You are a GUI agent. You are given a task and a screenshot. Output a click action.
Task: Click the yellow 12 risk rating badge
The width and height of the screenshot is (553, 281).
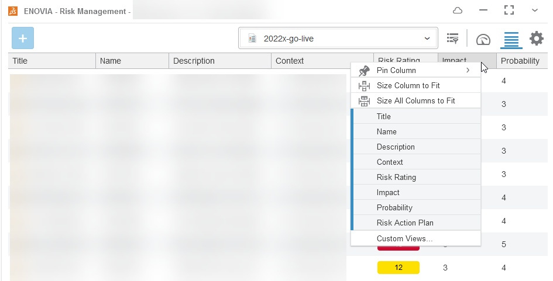[x=398, y=267]
